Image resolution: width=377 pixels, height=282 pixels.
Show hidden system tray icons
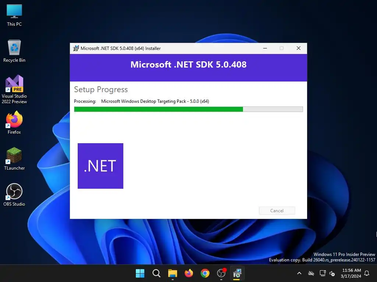click(299, 273)
